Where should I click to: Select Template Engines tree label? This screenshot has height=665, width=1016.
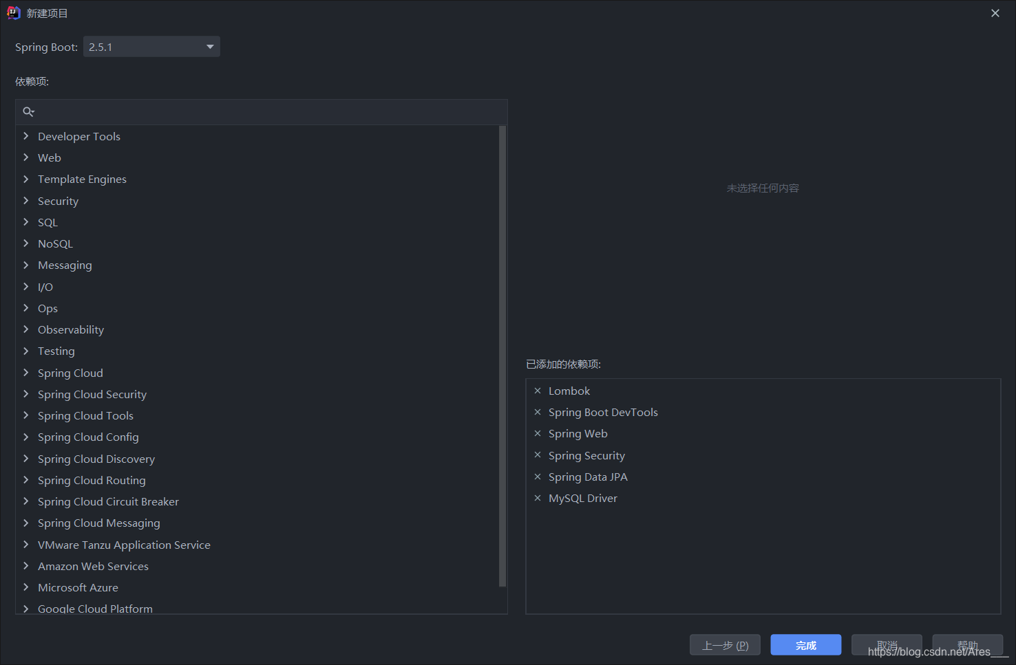[82, 179]
